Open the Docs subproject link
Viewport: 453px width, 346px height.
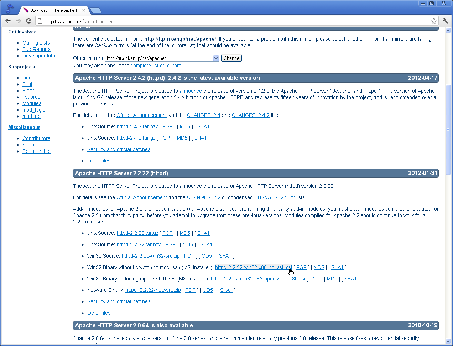(x=28, y=78)
